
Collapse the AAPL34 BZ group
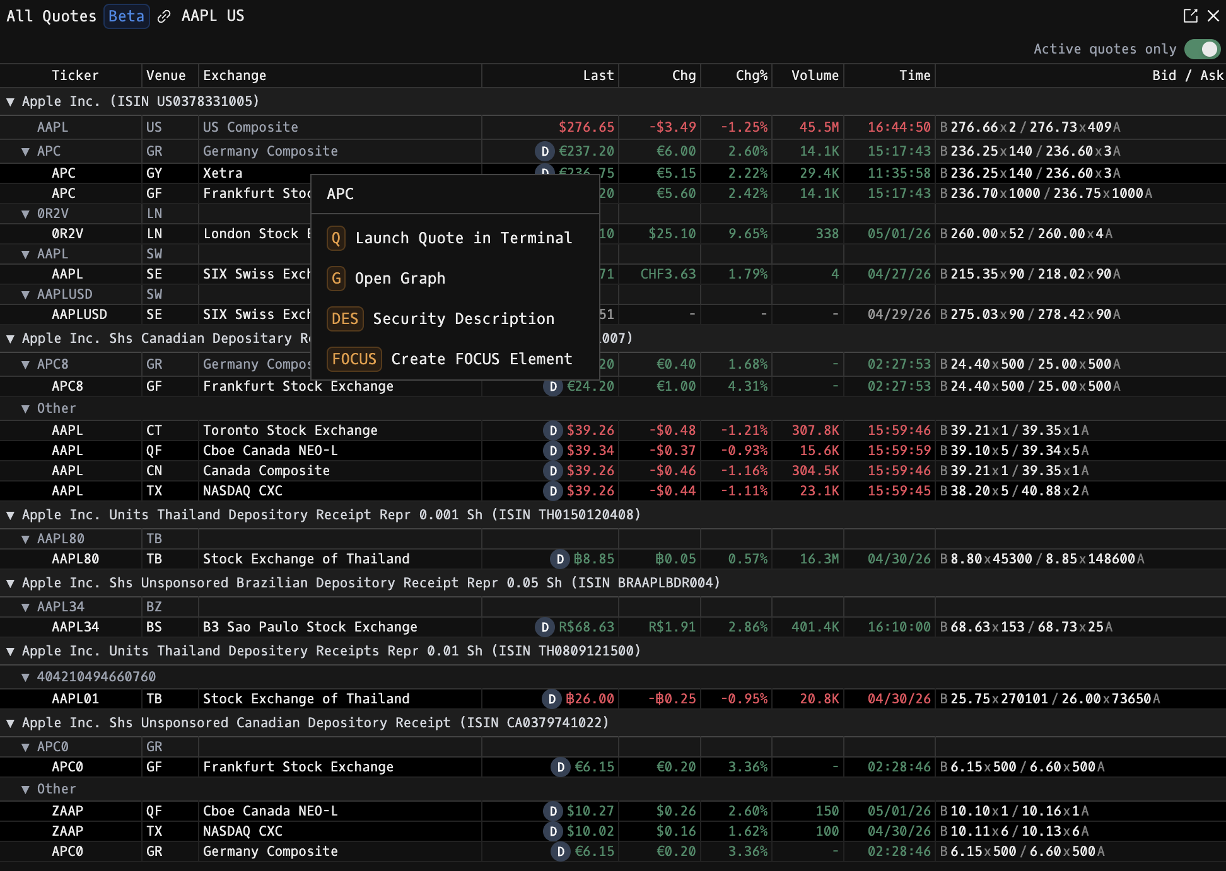[25, 607]
